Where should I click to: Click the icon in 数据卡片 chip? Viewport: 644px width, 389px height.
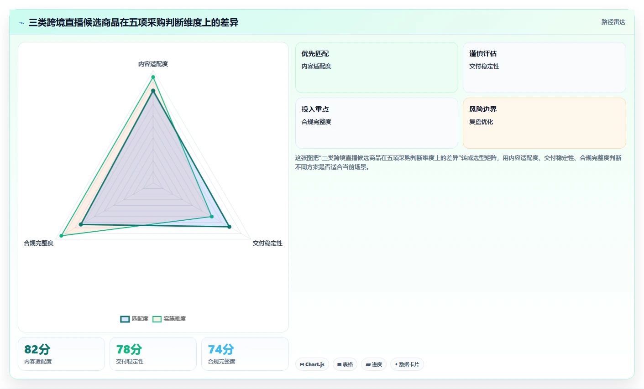[x=396, y=364]
